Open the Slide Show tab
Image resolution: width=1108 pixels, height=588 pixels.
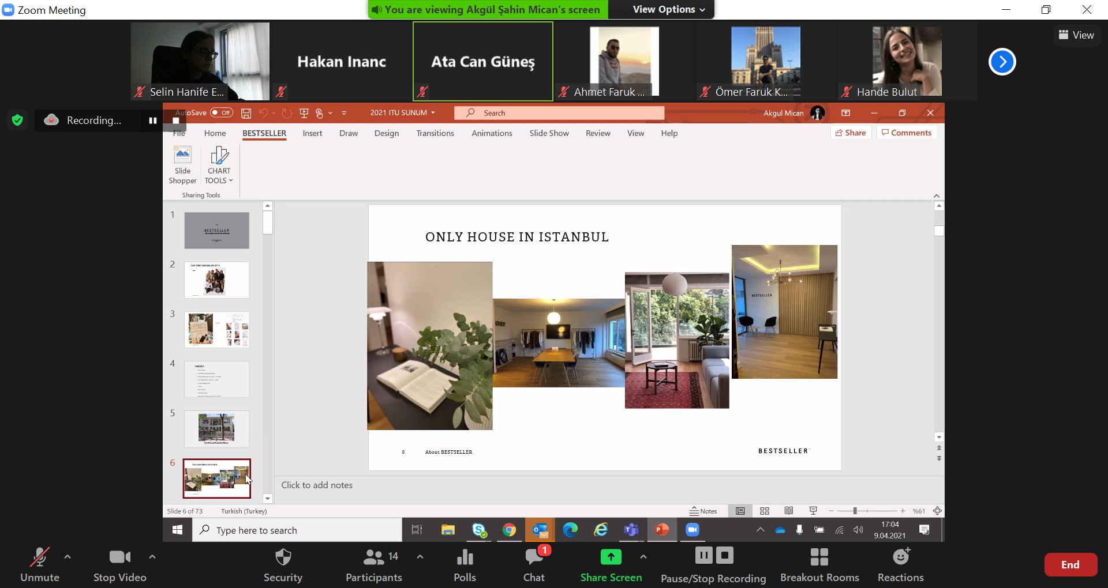(549, 133)
